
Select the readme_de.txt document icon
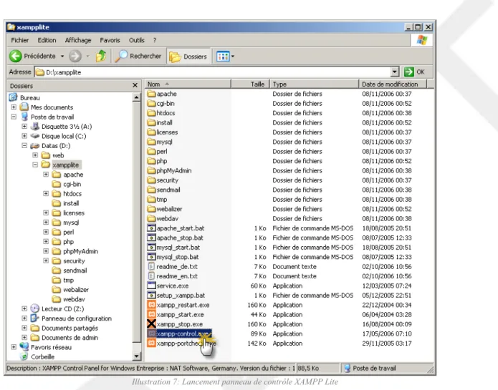[151, 266]
